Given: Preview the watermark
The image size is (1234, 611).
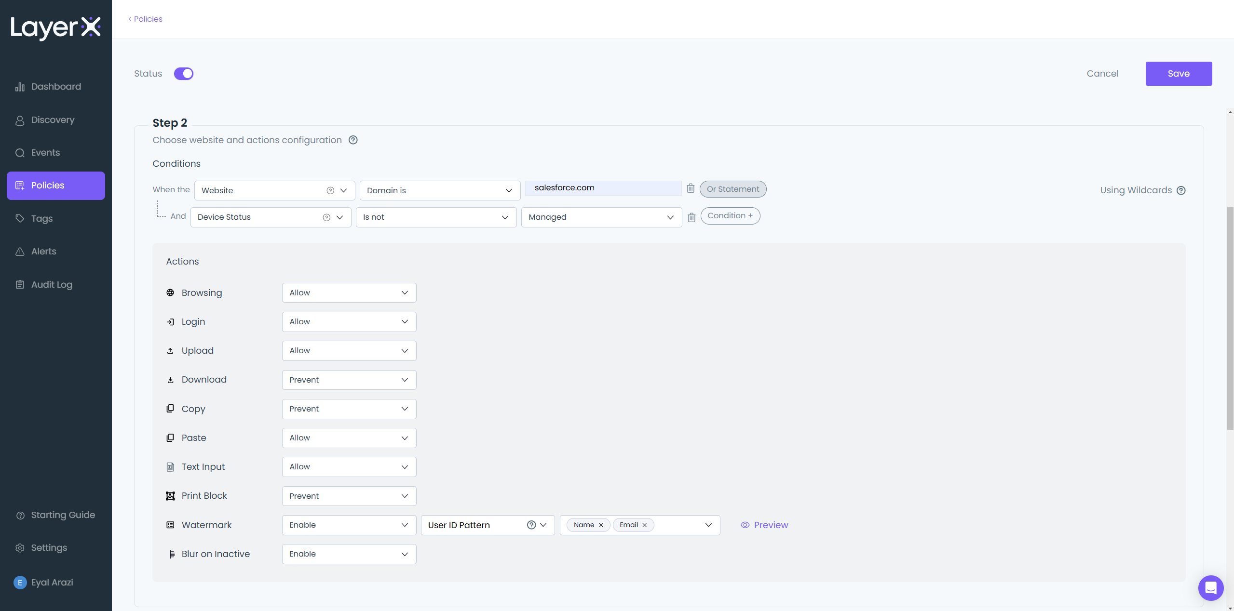Looking at the screenshot, I should pyautogui.click(x=764, y=525).
